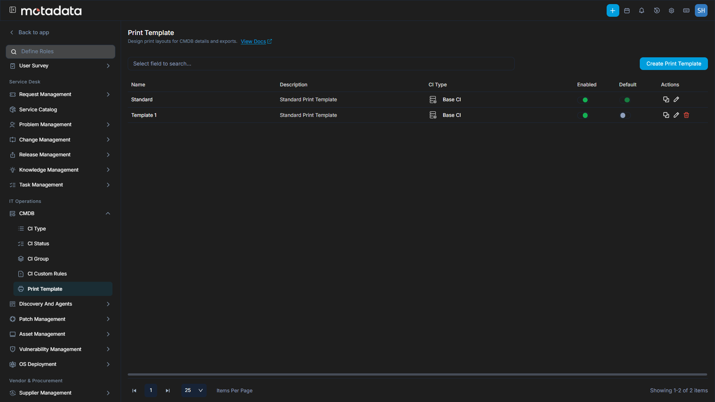Go to last page using pagination icon
The width and height of the screenshot is (715, 402).
[168, 390]
